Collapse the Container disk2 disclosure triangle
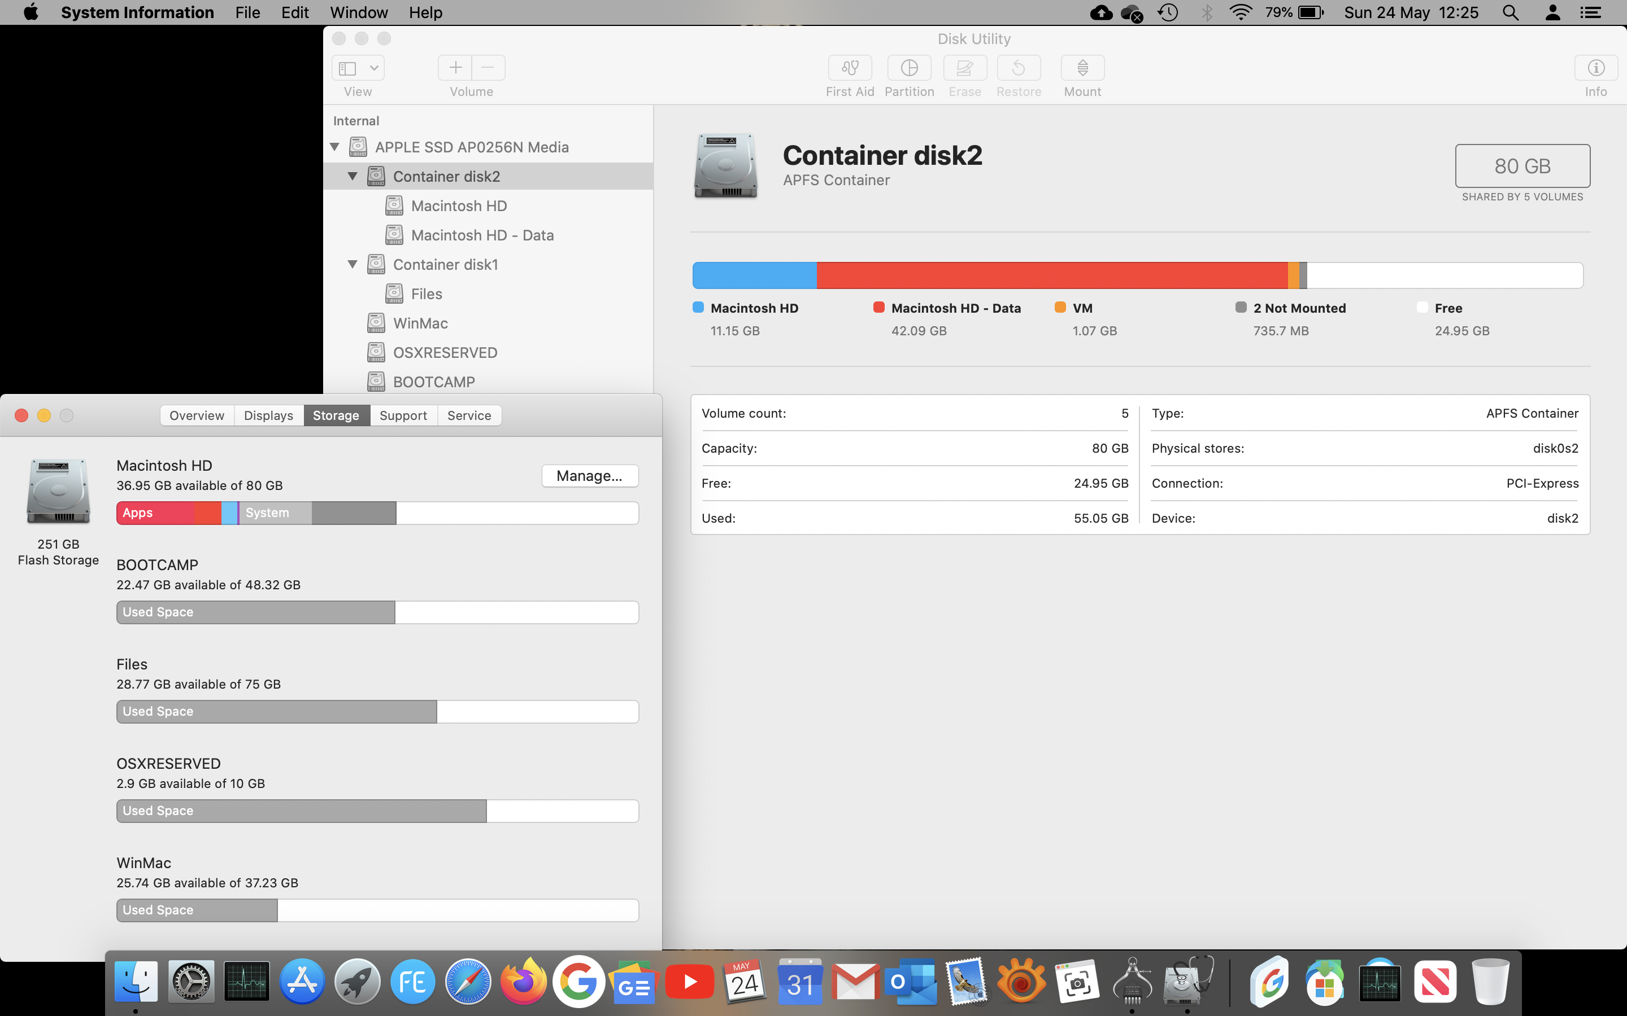Viewport: 1627px width, 1016px height. [353, 176]
